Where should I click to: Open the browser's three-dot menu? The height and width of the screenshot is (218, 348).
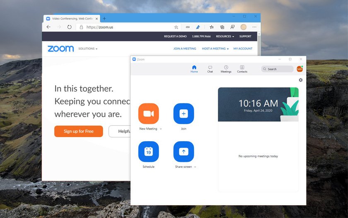click(x=254, y=27)
